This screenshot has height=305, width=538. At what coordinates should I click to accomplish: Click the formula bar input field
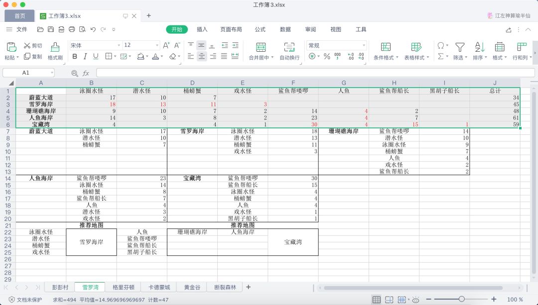tap(315, 73)
